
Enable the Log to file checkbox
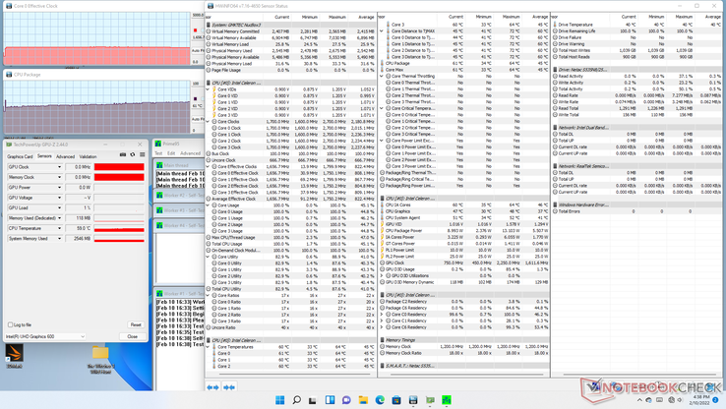(x=11, y=324)
